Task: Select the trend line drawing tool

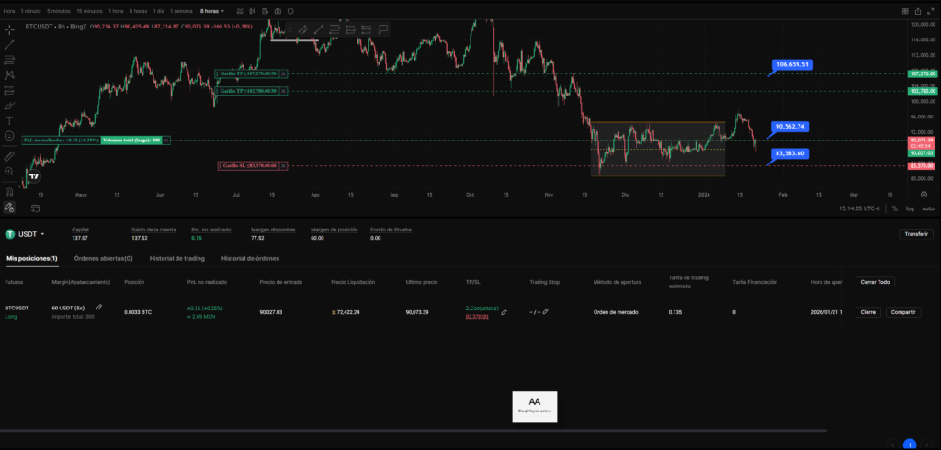Action: pyautogui.click(x=9, y=44)
